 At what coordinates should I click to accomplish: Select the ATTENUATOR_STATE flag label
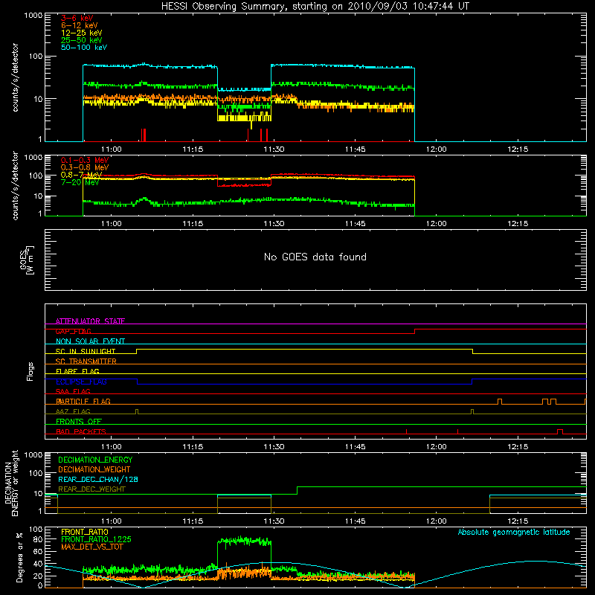pyautogui.click(x=90, y=321)
